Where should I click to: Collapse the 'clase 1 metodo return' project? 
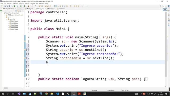[x=3, y=13]
